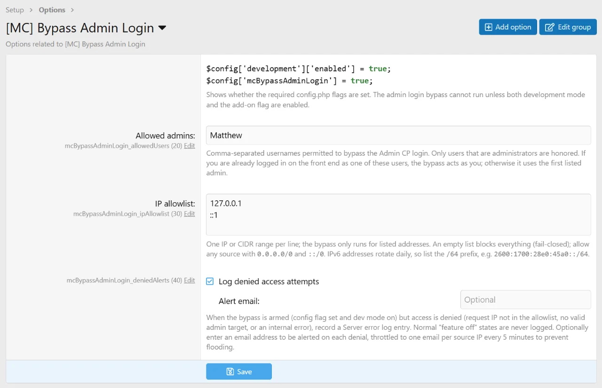
Task: Open Edit link for mcBypassAdminLogin_deniedAlerts
Action: (190, 281)
